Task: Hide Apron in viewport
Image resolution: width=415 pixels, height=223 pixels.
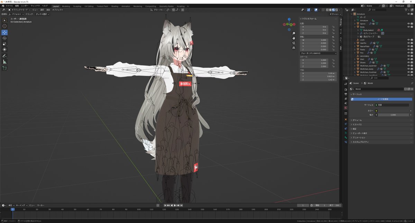Action: (x=408, y=23)
